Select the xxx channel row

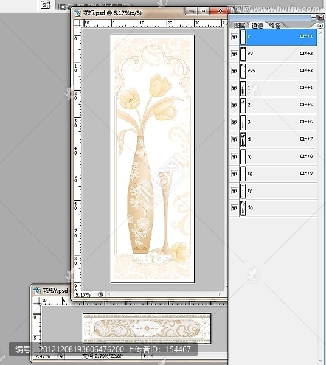click(273, 71)
